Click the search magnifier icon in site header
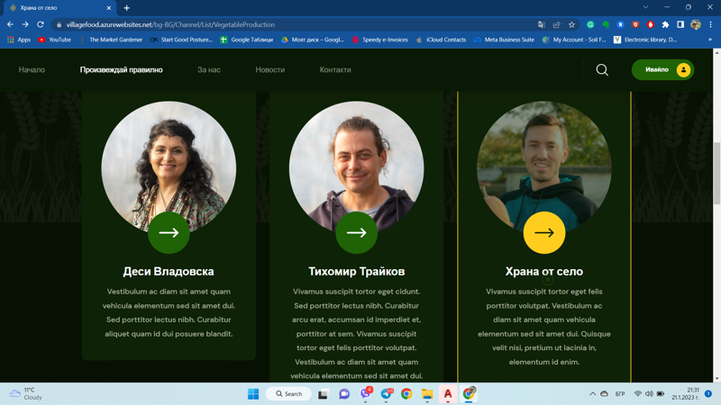This screenshot has height=405, width=721. click(602, 69)
